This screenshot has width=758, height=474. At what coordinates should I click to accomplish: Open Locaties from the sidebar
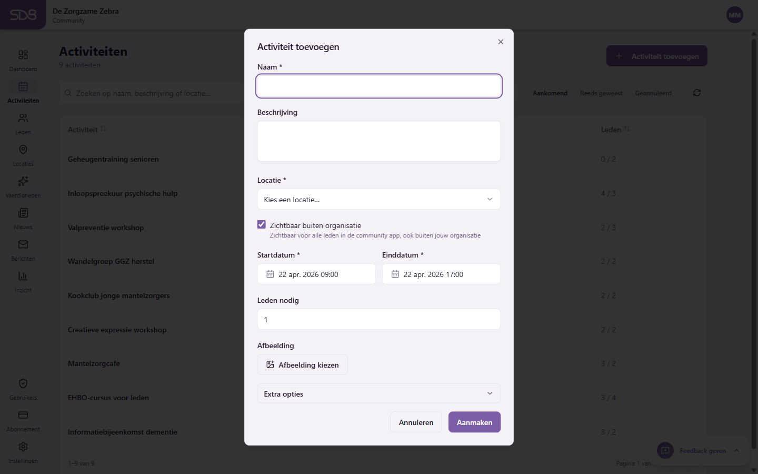(23, 150)
